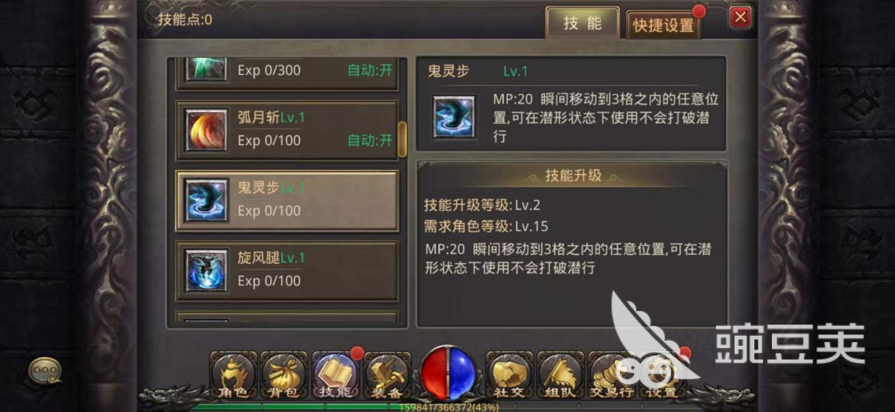
Task: Switch to the 技能 tab
Action: click(x=582, y=23)
